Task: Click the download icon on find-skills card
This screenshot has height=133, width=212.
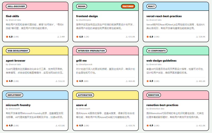Action: (58, 37)
